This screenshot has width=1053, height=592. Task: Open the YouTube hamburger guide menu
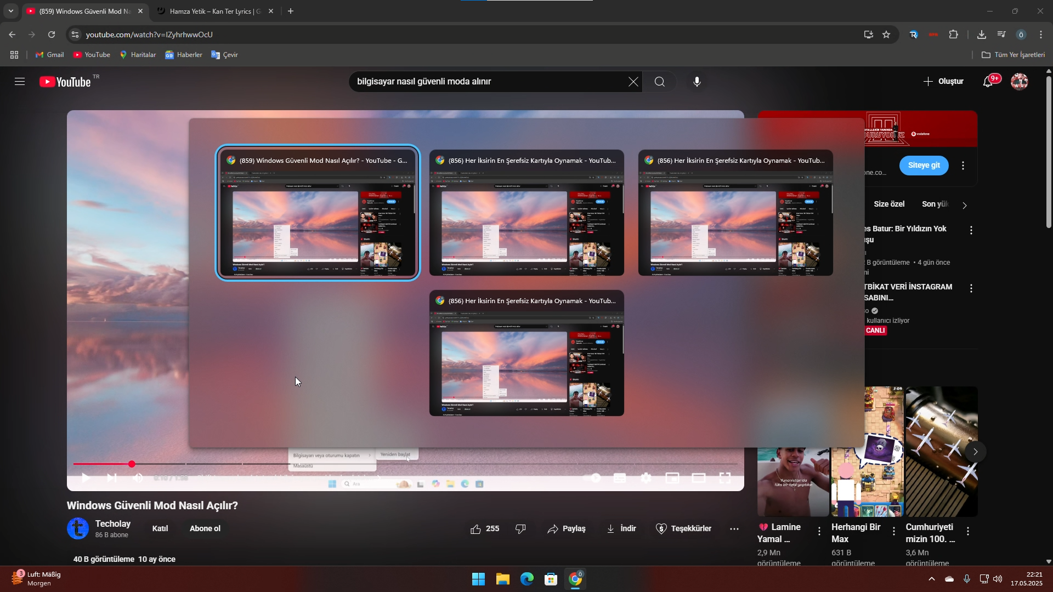20,82
